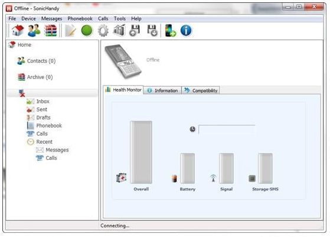Open the Tools menu
330x237 pixels.
pyautogui.click(x=120, y=19)
